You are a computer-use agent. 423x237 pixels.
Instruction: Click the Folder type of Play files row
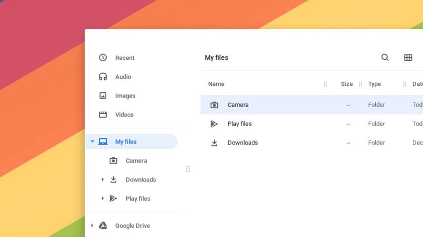coord(376,124)
